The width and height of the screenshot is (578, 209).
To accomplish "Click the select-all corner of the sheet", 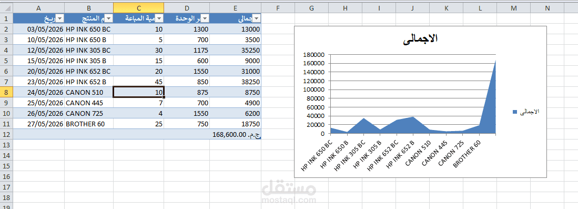I will pyautogui.click(x=7, y=8).
